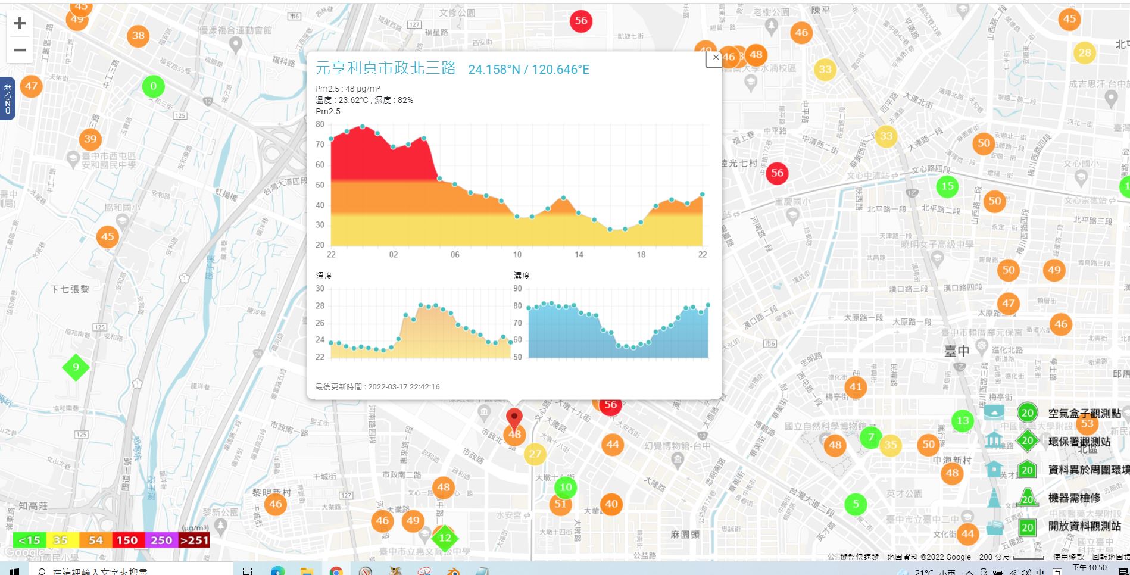Open red 56 marker near 凱旋七街
The image size is (1130, 575).
[580, 21]
